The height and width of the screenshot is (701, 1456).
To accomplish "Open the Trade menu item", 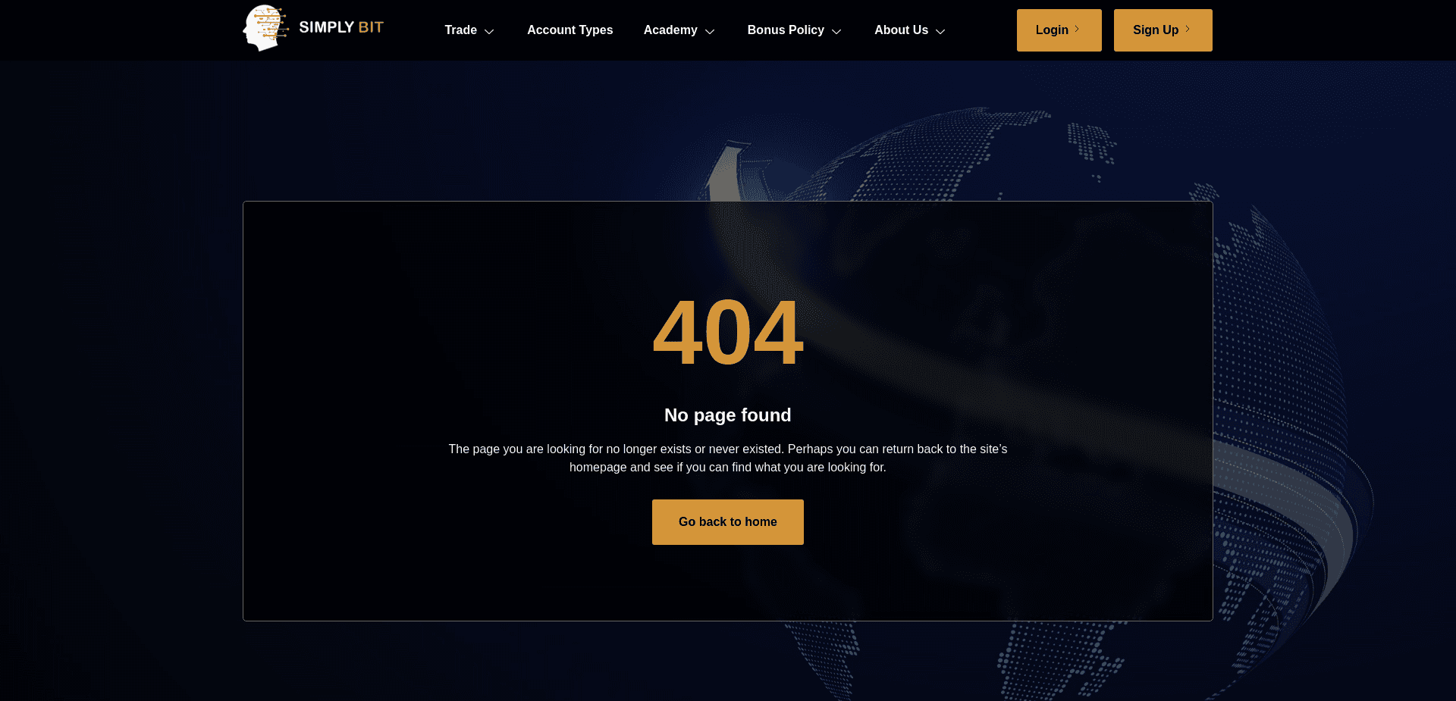I will (x=460, y=30).
